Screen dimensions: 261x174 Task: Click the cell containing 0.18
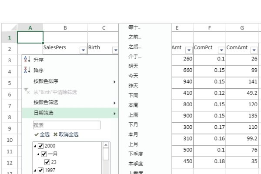(x=210, y=162)
